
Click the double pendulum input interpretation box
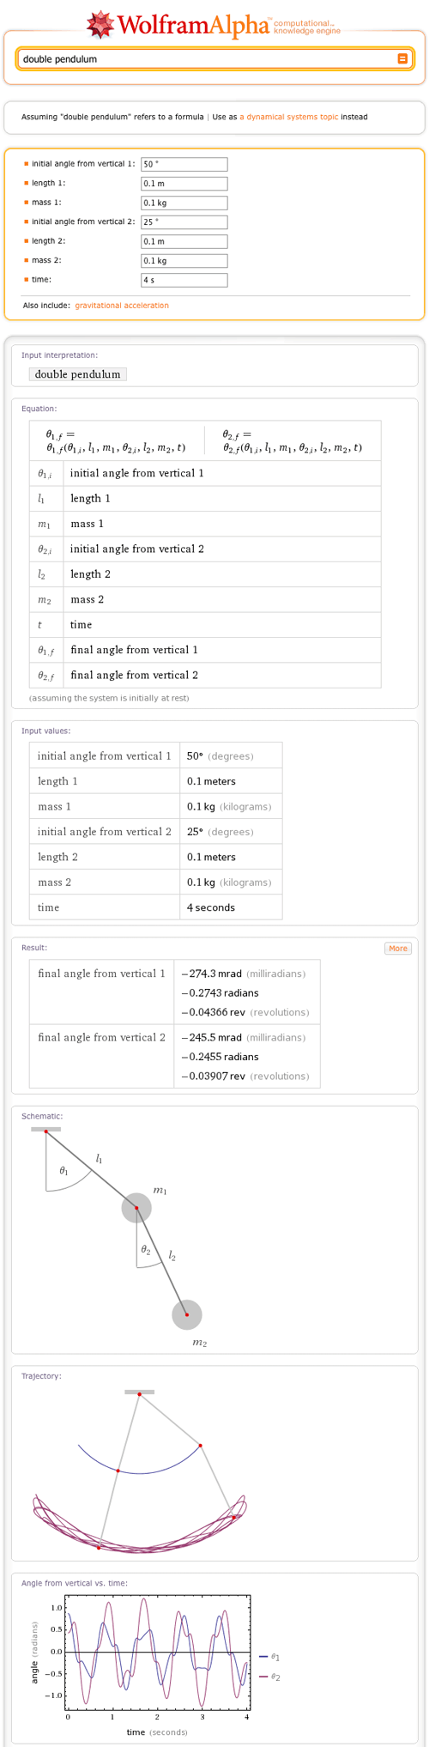coord(77,374)
